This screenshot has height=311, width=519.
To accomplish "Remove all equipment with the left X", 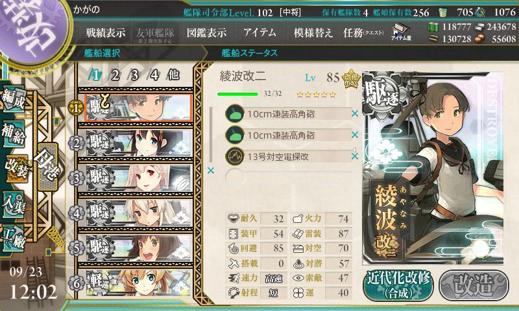I will [210, 170].
